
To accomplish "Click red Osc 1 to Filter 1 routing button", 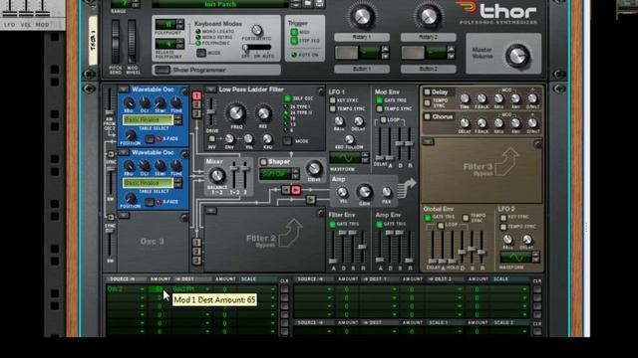I will tap(197, 95).
